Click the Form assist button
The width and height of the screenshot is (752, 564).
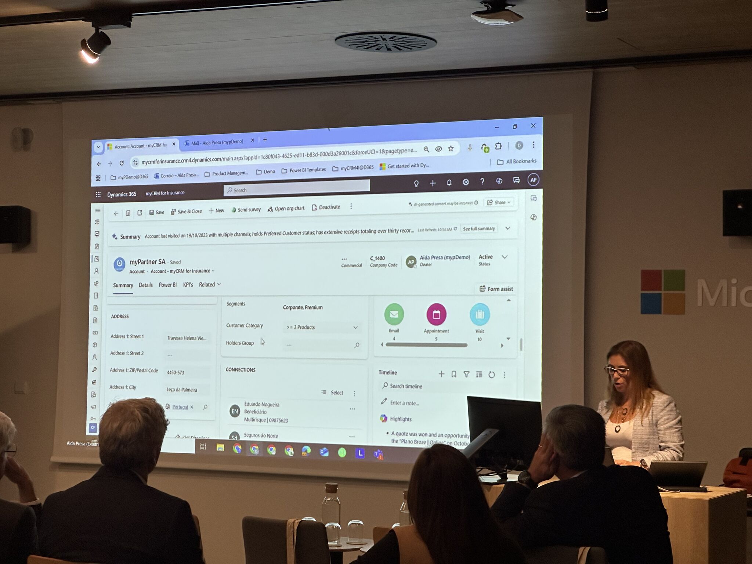(496, 289)
